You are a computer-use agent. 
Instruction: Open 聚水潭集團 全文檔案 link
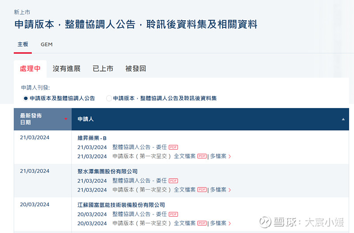tap(185, 190)
